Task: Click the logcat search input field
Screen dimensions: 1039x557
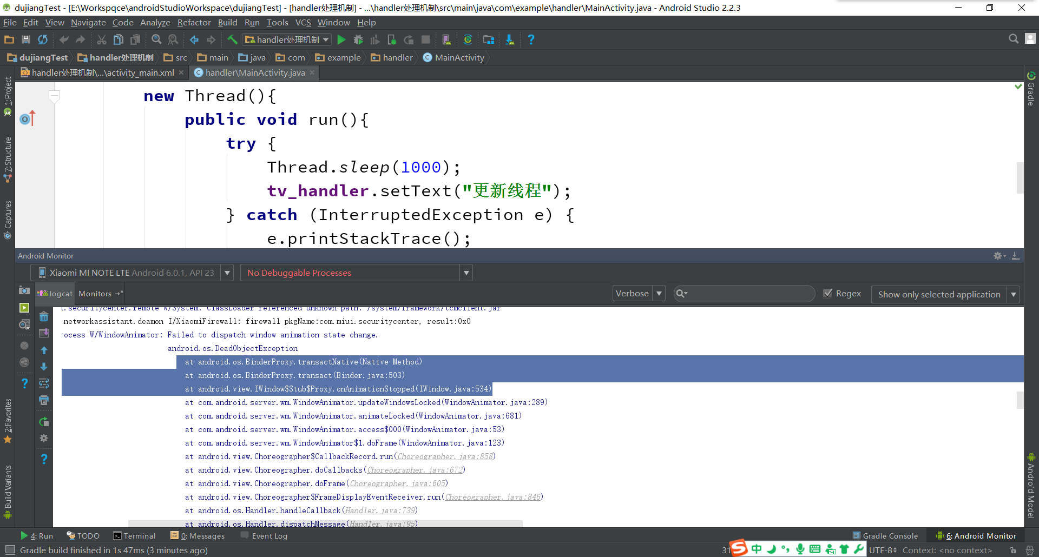Action: [745, 293]
